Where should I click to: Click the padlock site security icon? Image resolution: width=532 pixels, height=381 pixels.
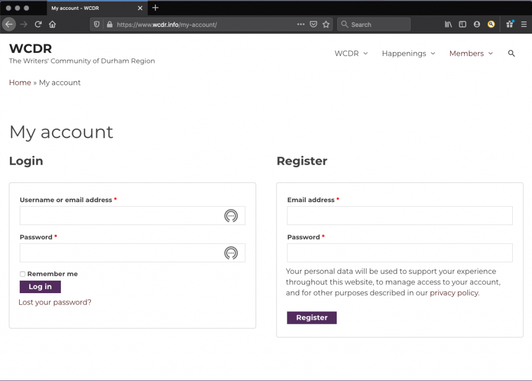[109, 24]
